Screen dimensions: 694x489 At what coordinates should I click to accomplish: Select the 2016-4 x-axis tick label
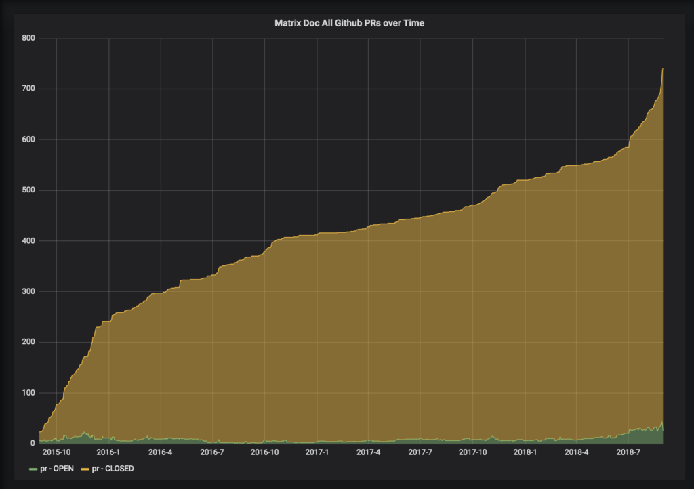pos(160,452)
